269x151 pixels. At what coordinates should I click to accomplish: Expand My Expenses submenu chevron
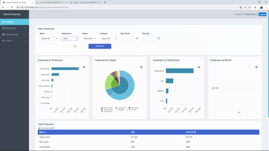click(x=26, y=28)
